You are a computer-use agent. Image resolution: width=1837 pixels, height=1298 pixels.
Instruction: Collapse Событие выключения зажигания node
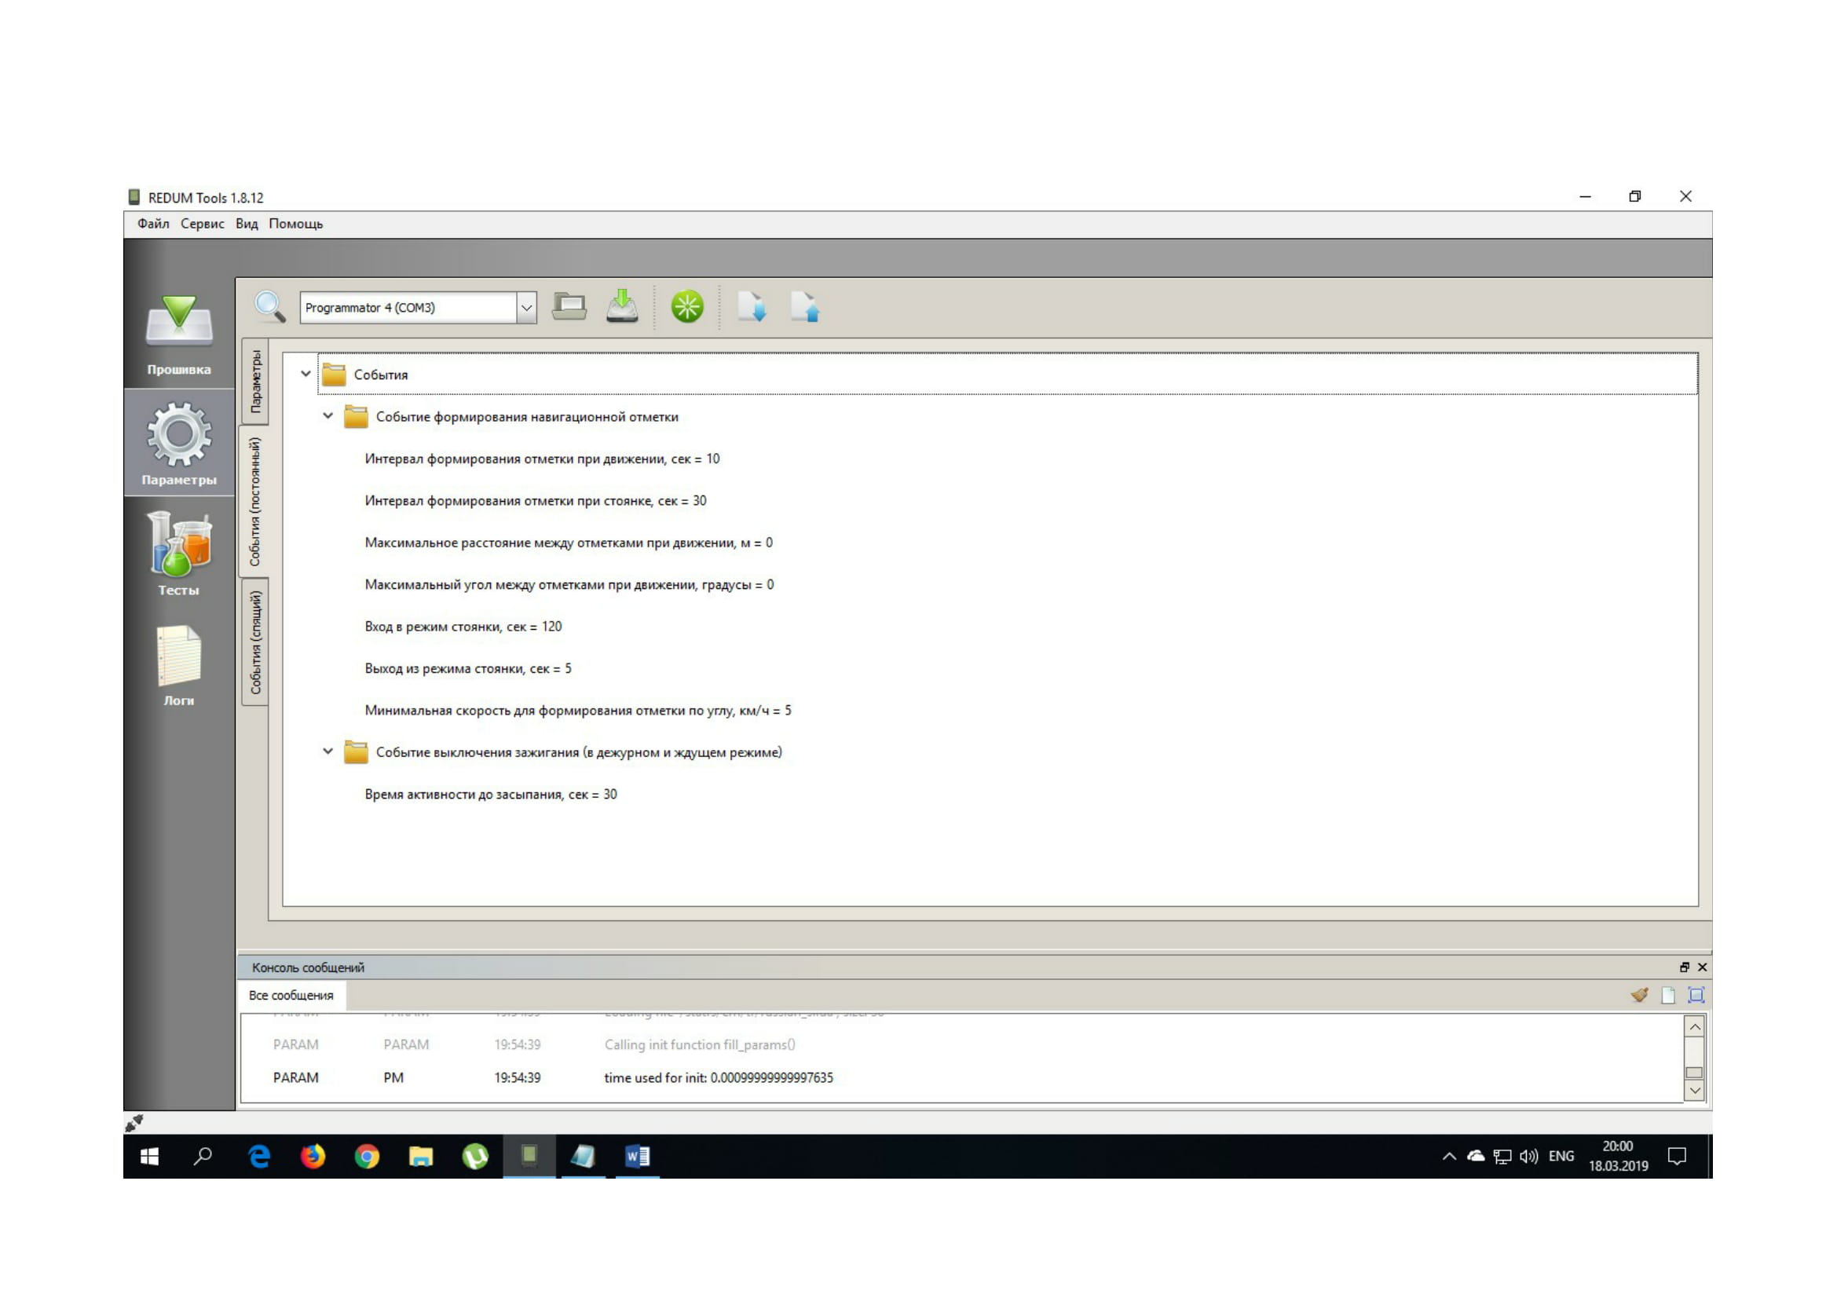click(328, 751)
